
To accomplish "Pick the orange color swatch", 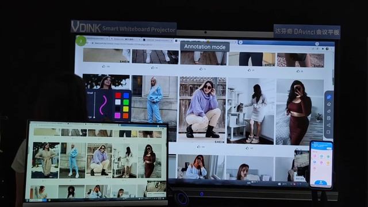I will [126, 116].
